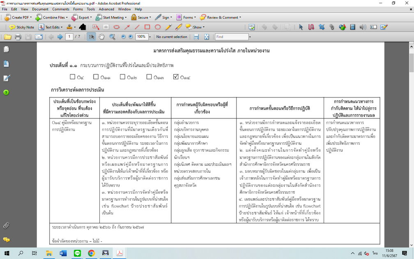Select the red Arrow tool
The image size is (414, 259).
click(127, 27)
